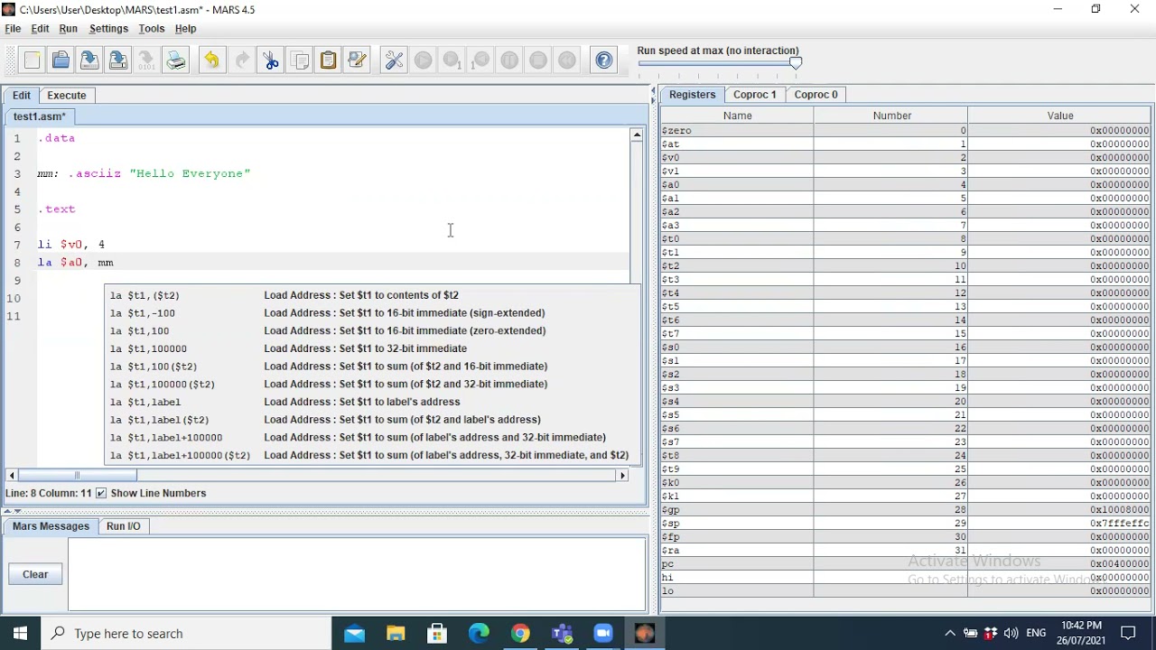Select suggestion 'la $t1,label+100000($t2)'
Viewport: 1156px width, 650px height.
370,455
